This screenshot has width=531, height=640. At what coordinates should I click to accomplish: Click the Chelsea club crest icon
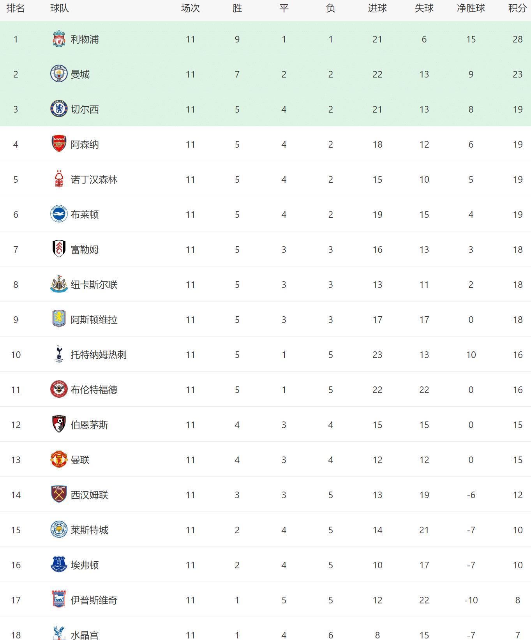[x=59, y=109]
